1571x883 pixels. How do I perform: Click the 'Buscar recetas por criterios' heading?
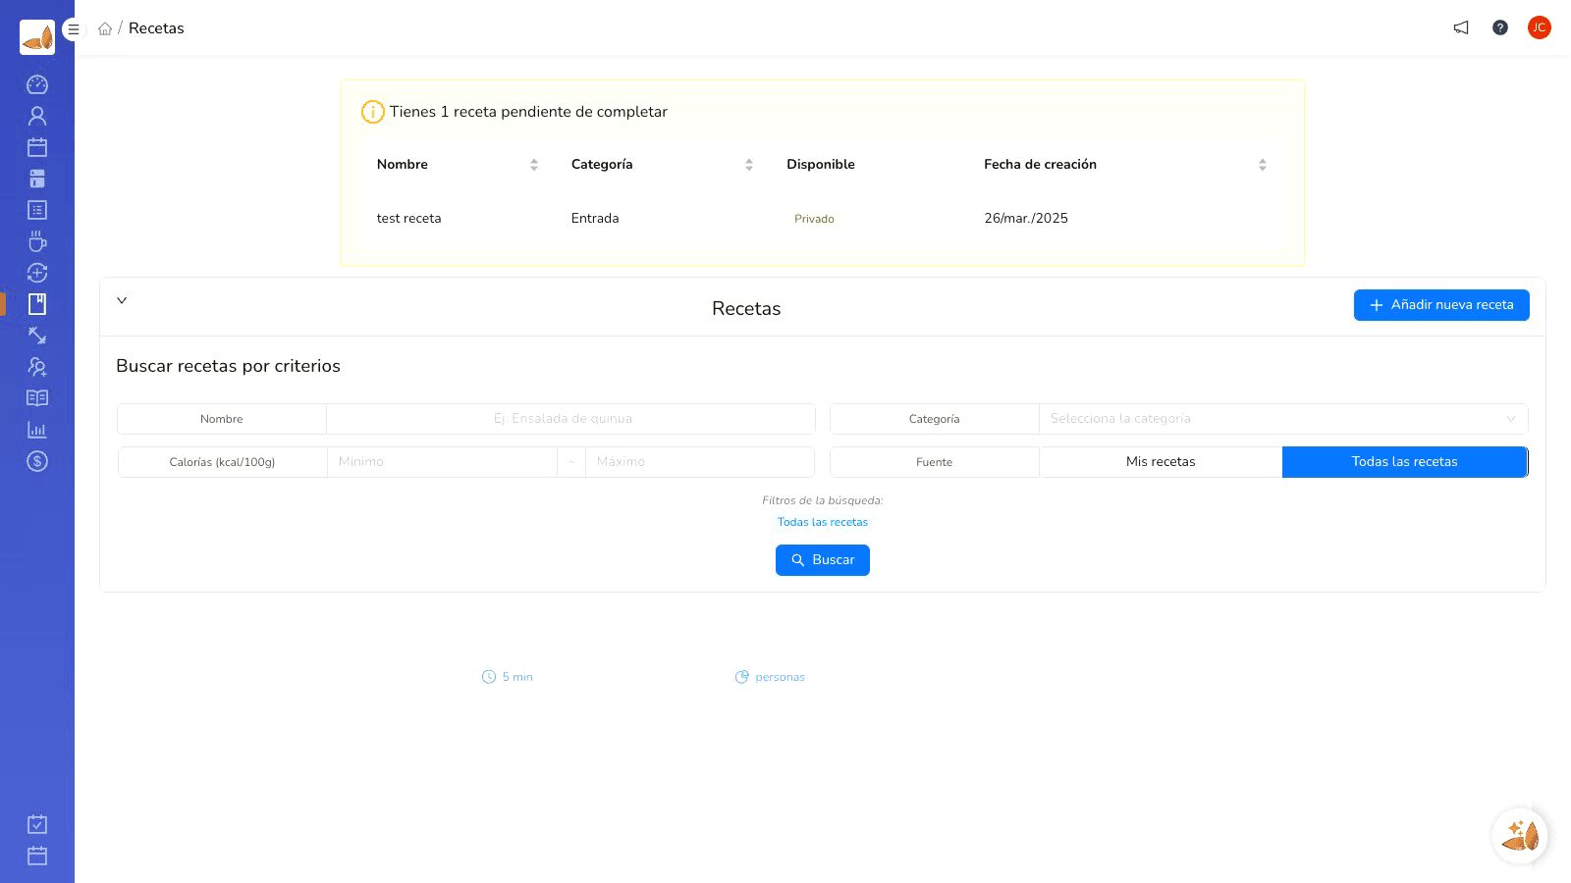point(228,366)
